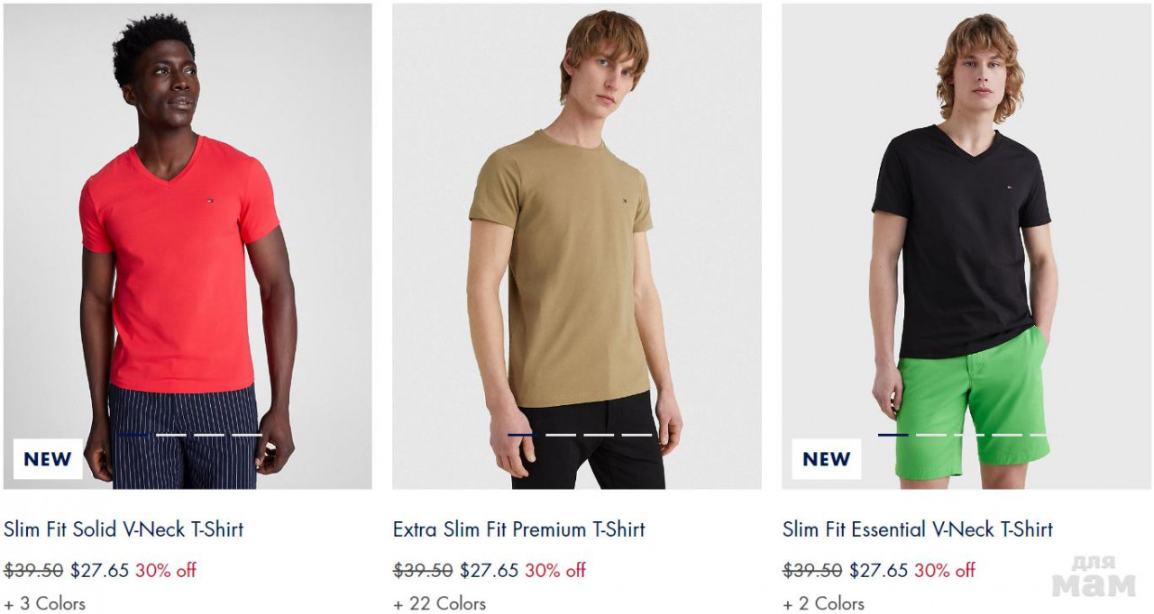
Task: Click the для мам watermark logo
Action: 1094,576
